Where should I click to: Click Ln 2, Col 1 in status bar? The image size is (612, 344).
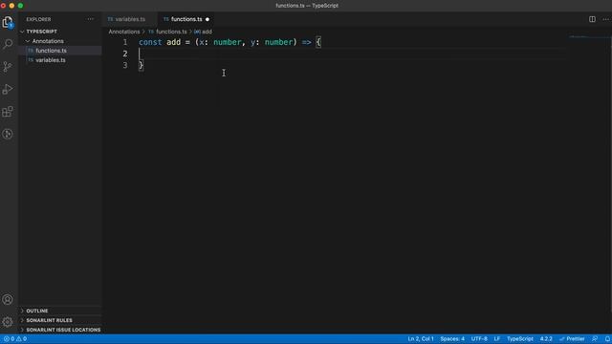point(421,339)
